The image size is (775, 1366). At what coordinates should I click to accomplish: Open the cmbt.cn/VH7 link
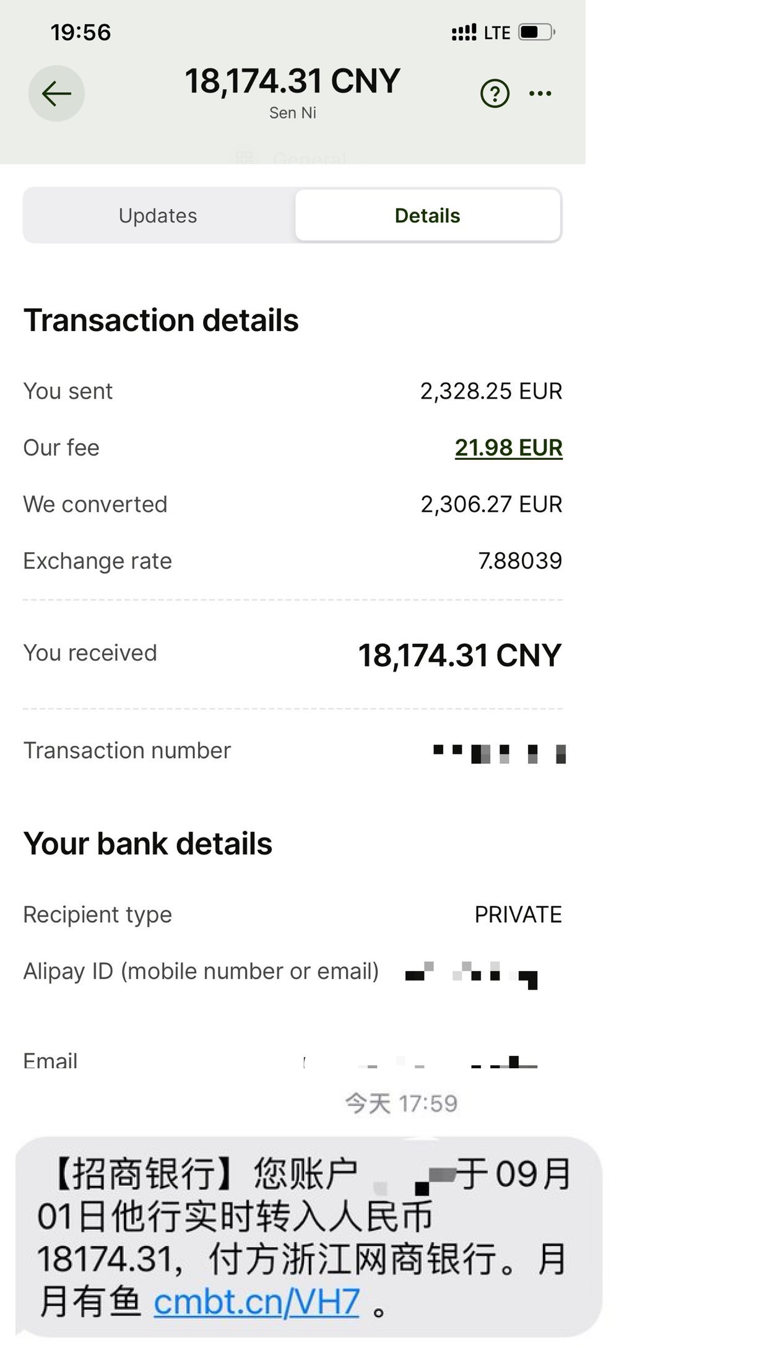[256, 1302]
